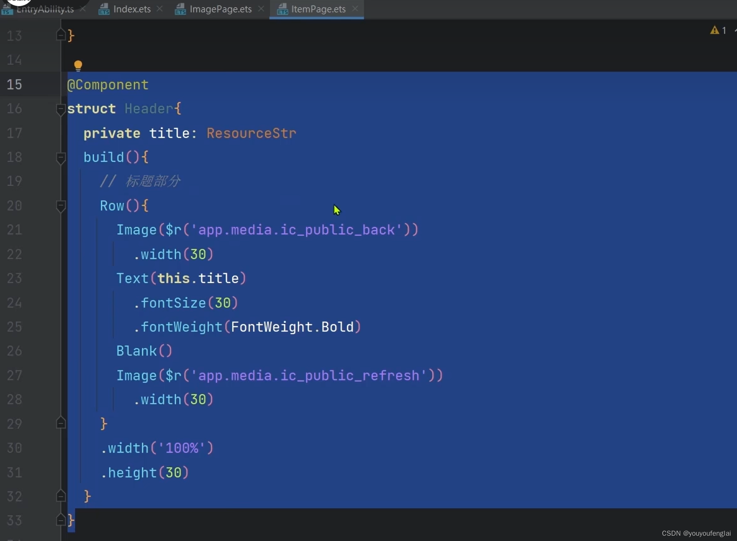The width and height of the screenshot is (737, 541).
Task: Click FontWeight.Bold on line 25
Action: 292,327
